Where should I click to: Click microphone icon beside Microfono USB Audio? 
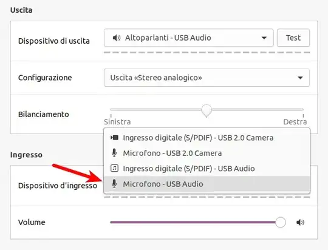114,184
